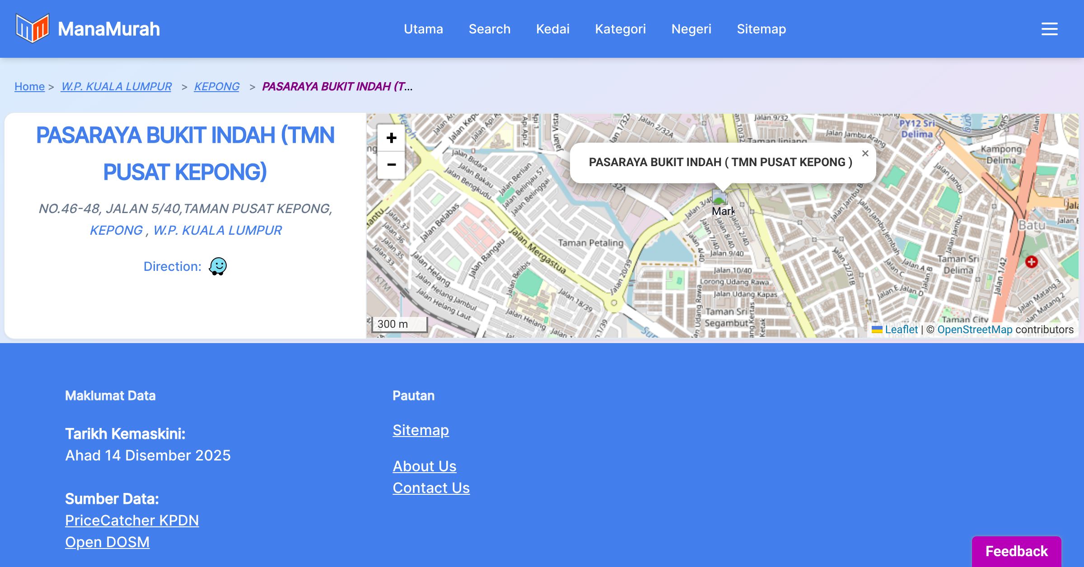Open the Kategori nav item
Image resolution: width=1084 pixels, height=567 pixels.
point(620,29)
